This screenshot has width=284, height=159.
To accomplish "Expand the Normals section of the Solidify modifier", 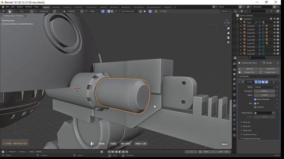I will (246, 122).
